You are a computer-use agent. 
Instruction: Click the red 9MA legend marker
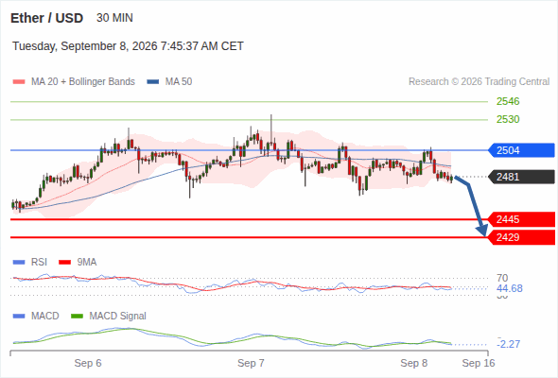64,263
